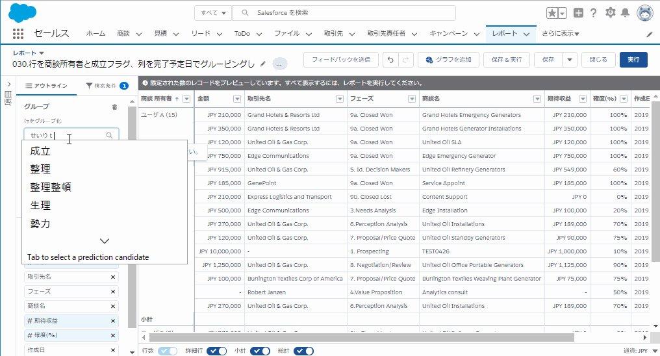Remove the 期待収益 column
The height and width of the screenshot is (356, 660).
pos(113,321)
